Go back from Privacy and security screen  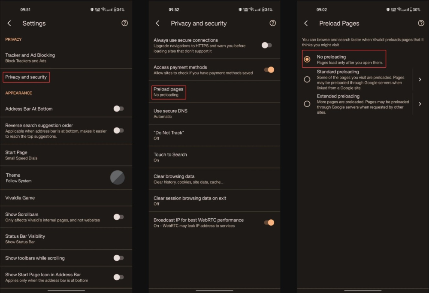[x=157, y=23]
